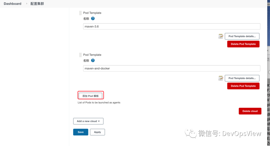The width and height of the screenshot is (270, 146).
Task: Expand Pod Template details for maven-3.6
Action: [x=242, y=36]
